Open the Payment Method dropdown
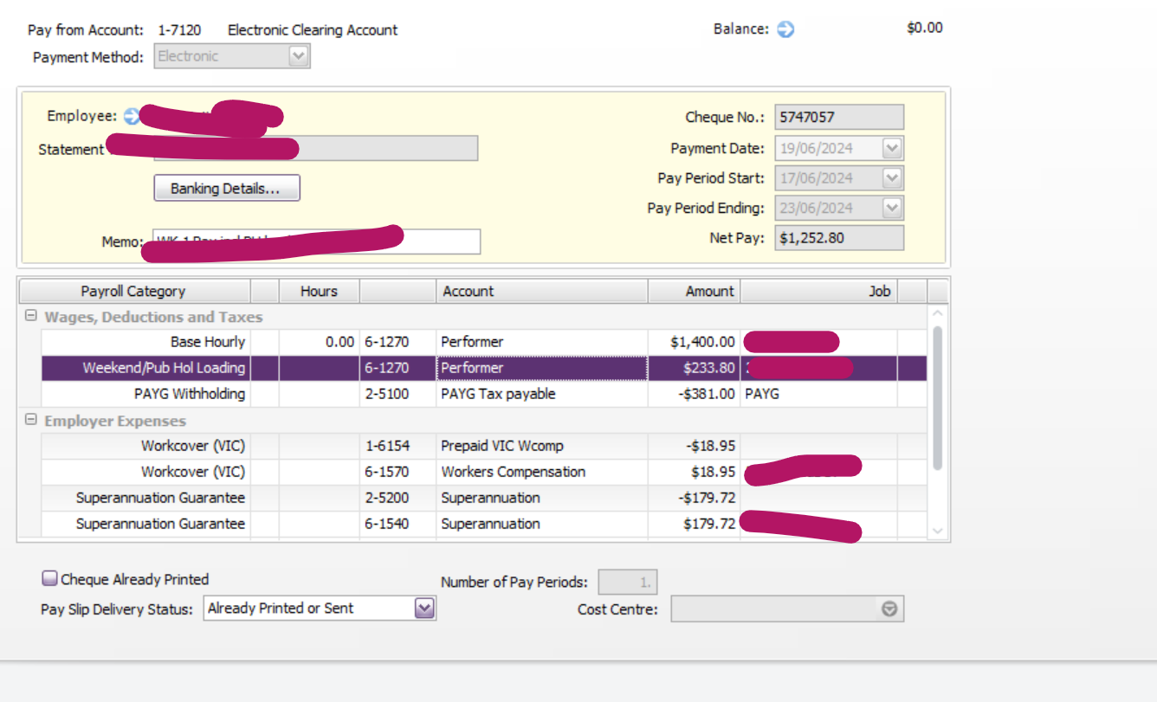This screenshot has width=1157, height=702. 298,56
